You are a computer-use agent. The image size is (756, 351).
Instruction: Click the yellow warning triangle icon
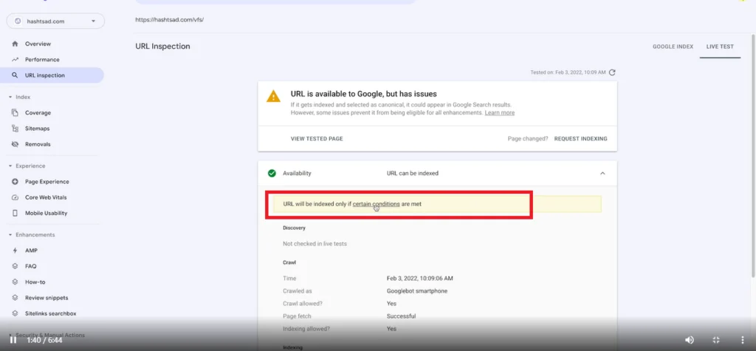tap(273, 96)
